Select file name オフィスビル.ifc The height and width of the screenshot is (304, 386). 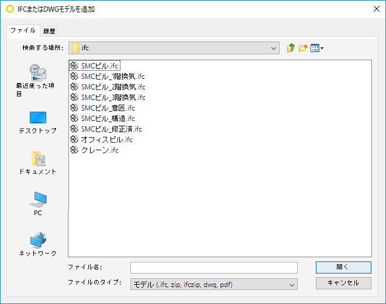coord(106,140)
